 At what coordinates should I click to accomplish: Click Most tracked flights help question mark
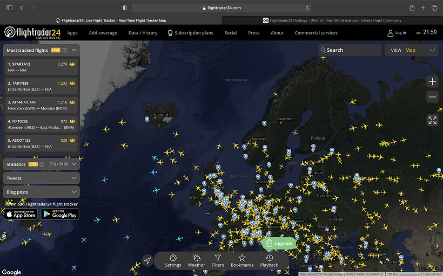(65, 50)
